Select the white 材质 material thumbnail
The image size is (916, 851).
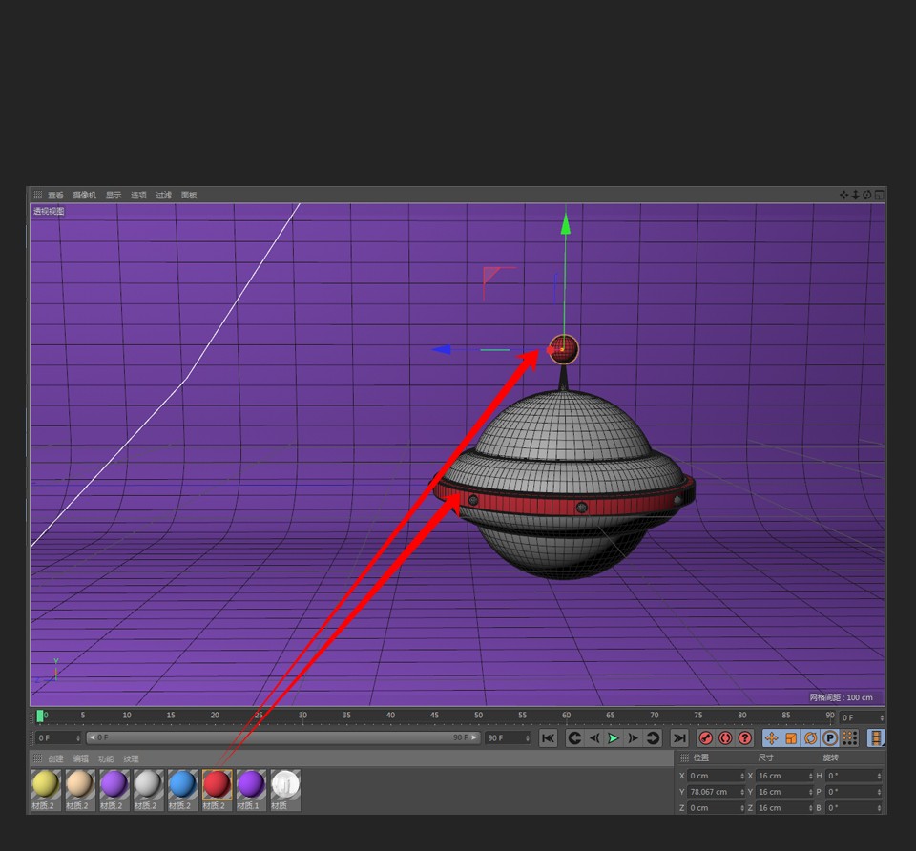(285, 784)
